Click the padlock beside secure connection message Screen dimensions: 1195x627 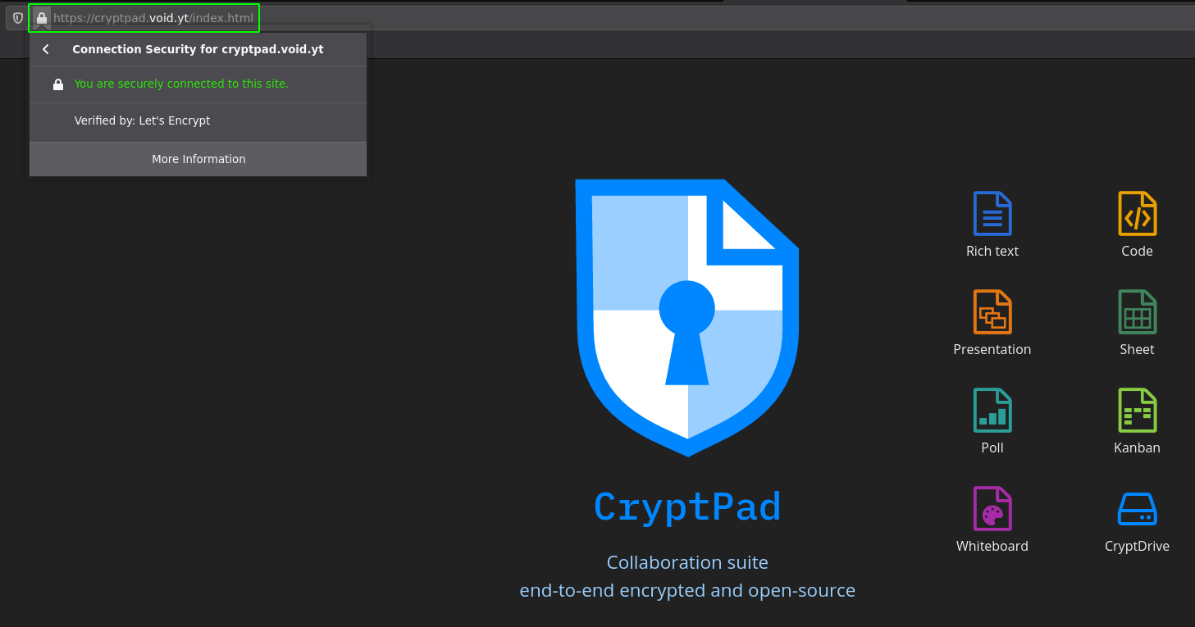[58, 84]
